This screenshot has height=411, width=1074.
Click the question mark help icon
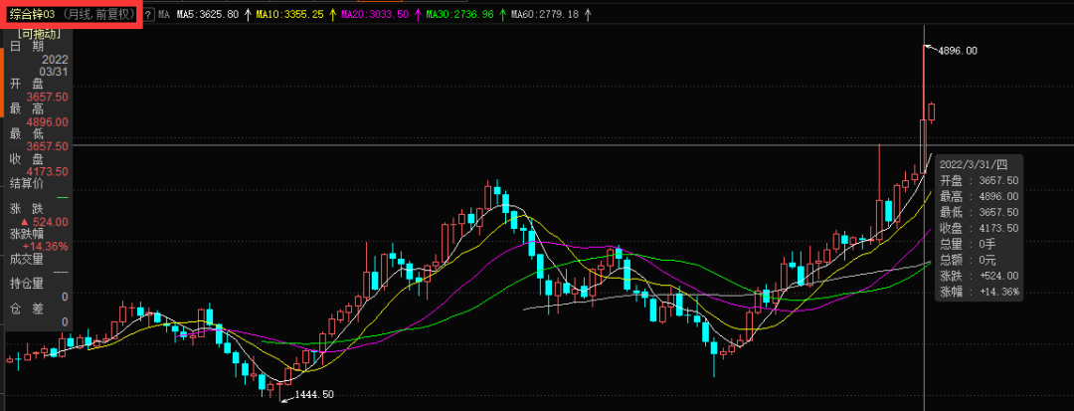tap(148, 15)
